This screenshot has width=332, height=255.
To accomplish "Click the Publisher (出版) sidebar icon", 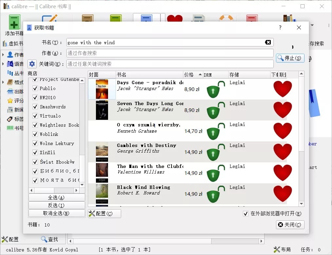I will 10,91.
